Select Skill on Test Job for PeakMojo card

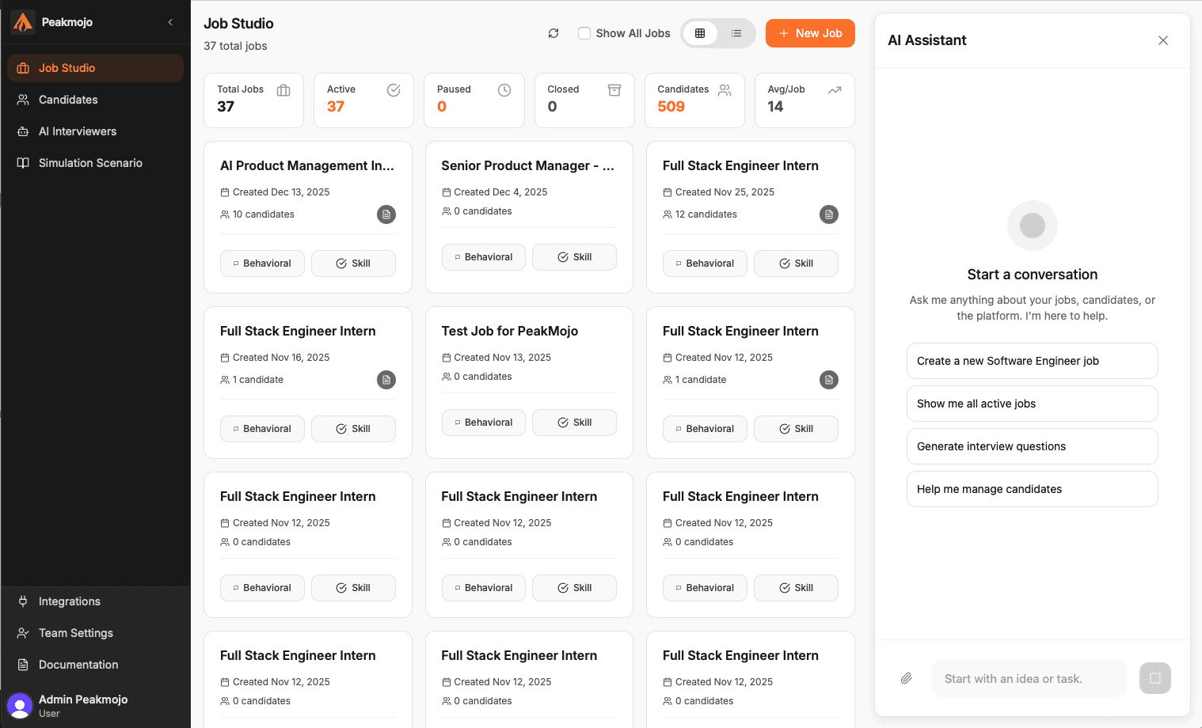coord(575,423)
